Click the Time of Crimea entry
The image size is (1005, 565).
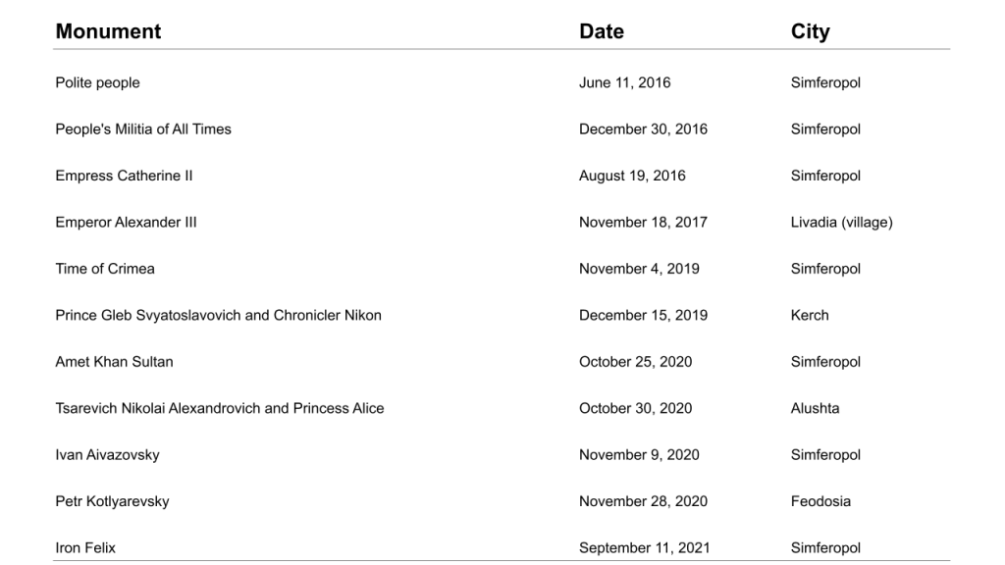105,269
